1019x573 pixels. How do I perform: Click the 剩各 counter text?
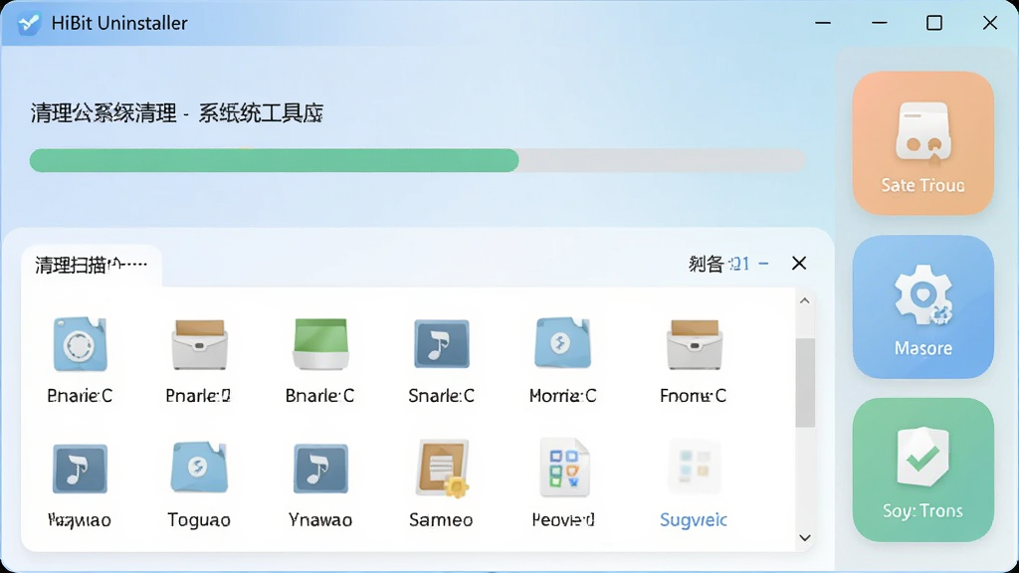(x=718, y=264)
